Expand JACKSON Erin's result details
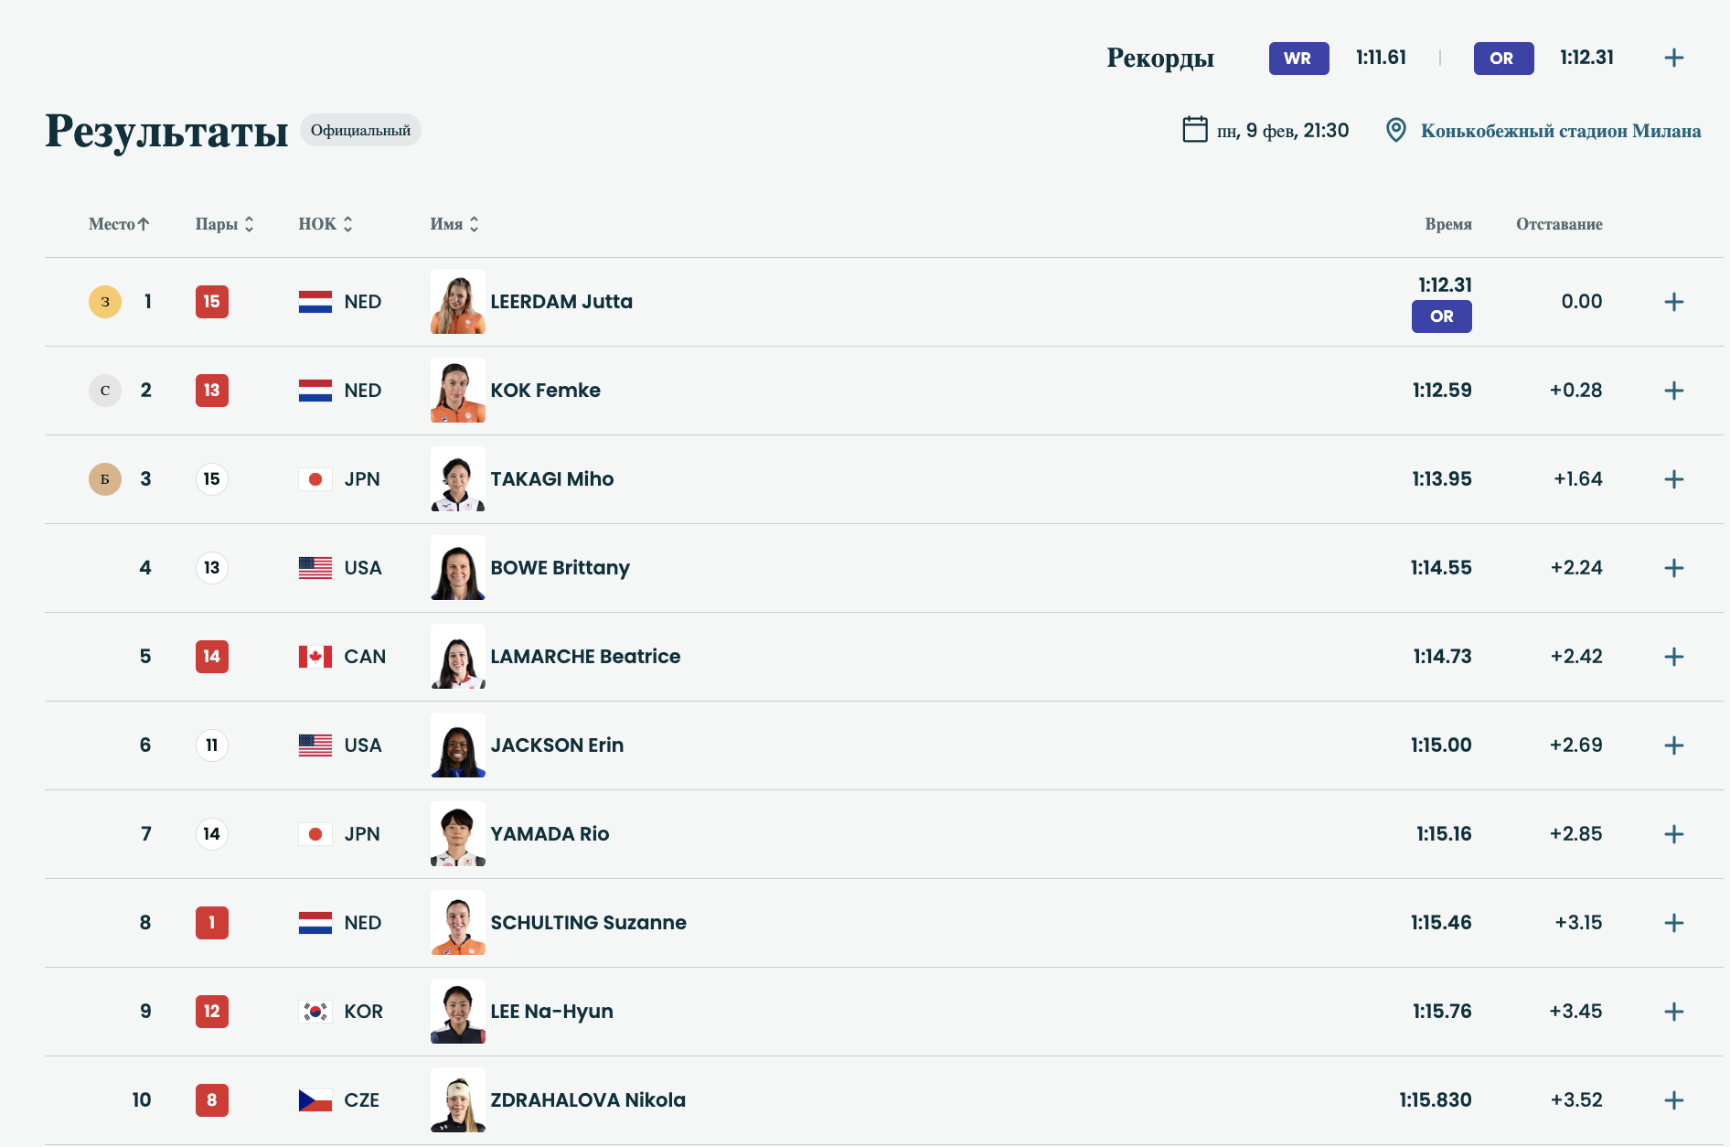This screenshot has width=1730, height=1147. (1673, 745)
